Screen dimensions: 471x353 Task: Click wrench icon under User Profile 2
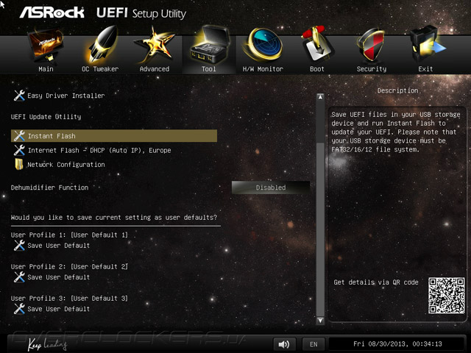coord(19,277)
